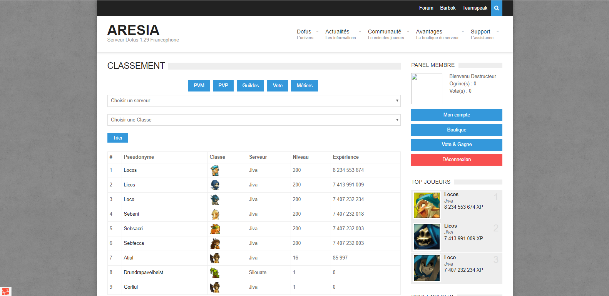Click Licos class icon in table

pyautogui.click(x=215, y=185)
